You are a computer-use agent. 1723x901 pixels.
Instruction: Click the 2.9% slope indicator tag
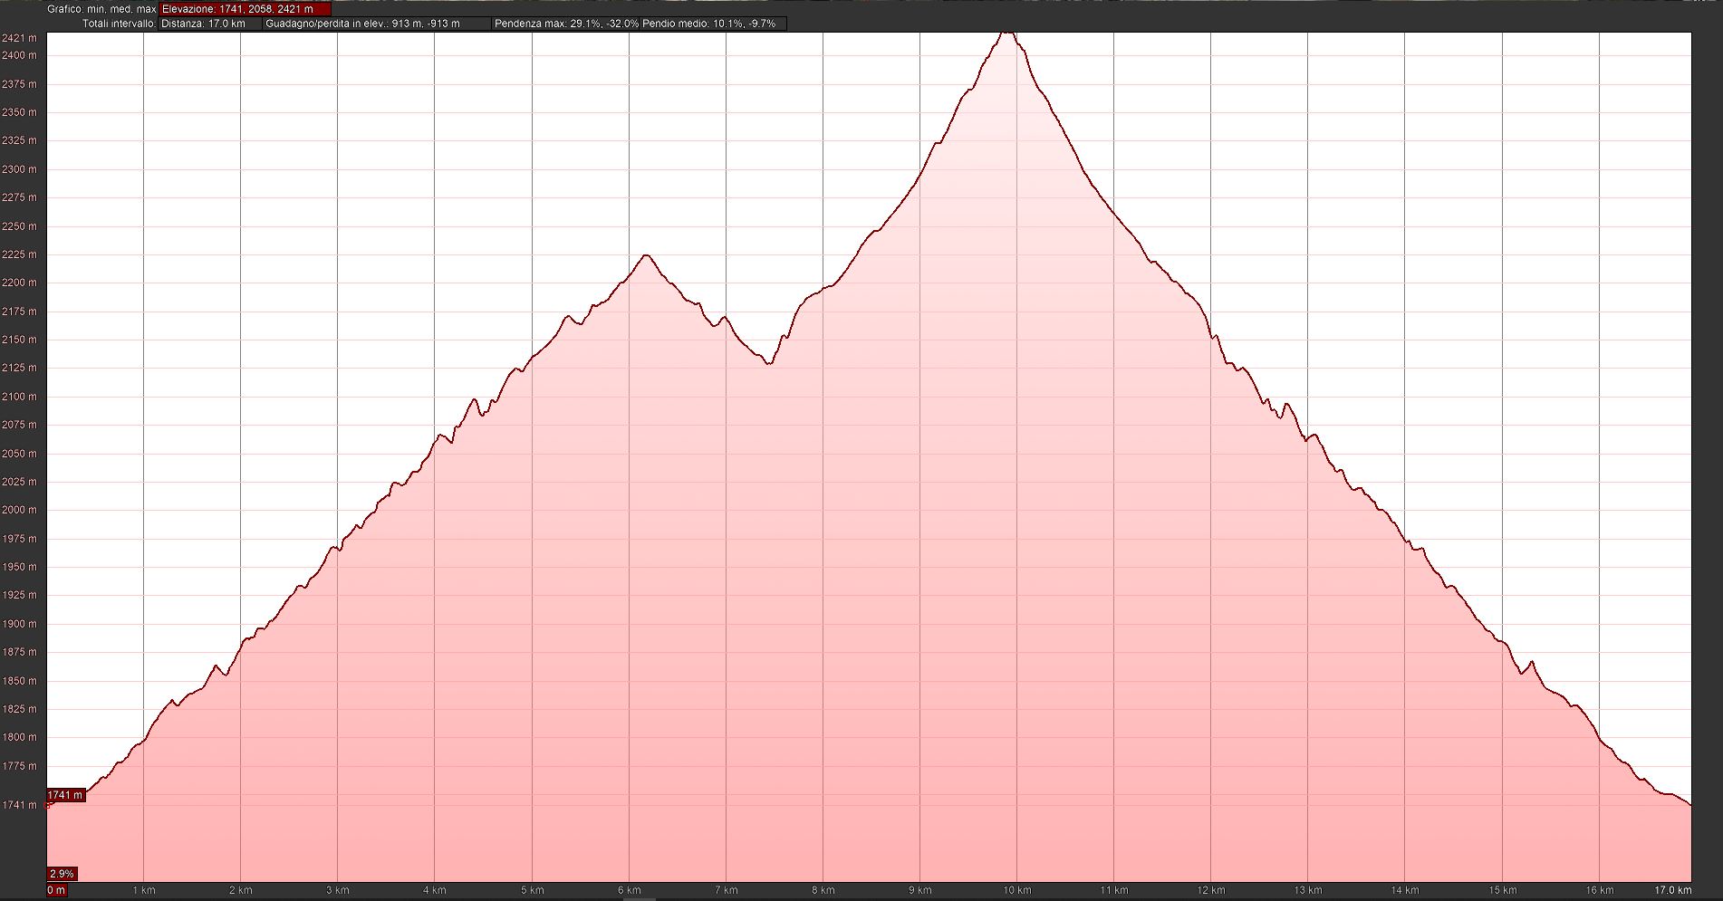tap(62, 874)
